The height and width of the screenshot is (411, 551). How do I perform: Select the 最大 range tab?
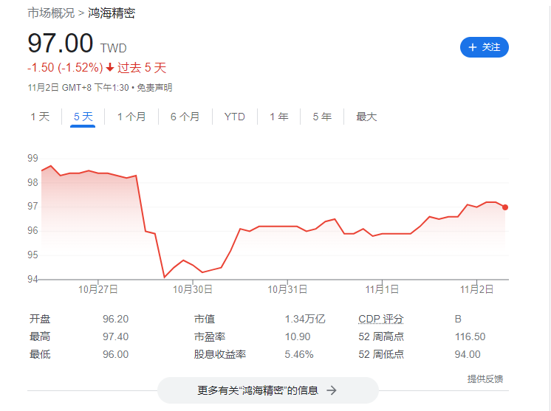[366, 117]
